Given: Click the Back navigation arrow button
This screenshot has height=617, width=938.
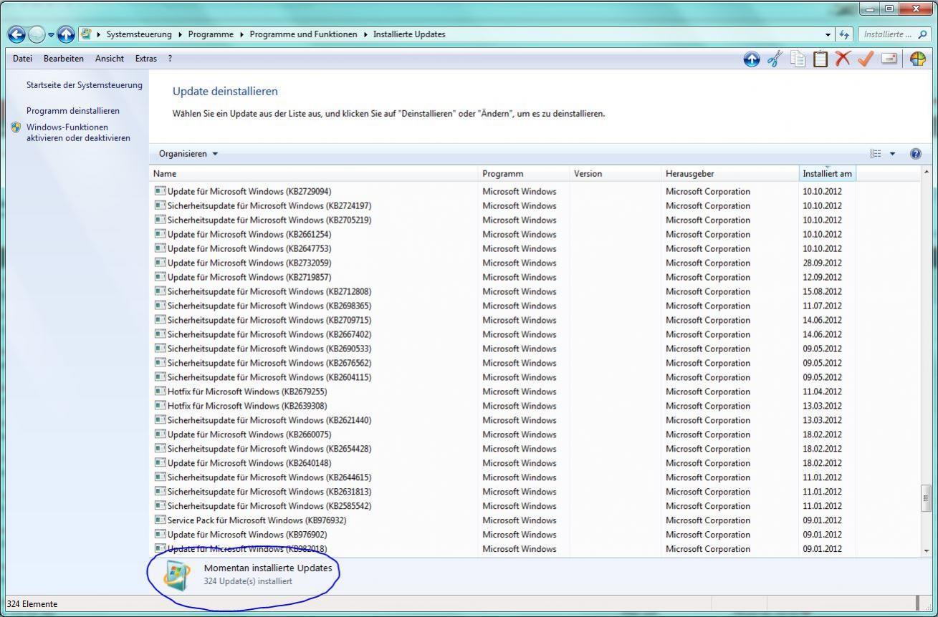Looking at the screenshot, I should pyautogui.click(x=16, y=34).
